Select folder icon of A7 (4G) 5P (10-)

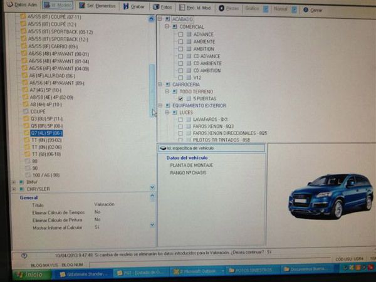click(x=25, y=90)
